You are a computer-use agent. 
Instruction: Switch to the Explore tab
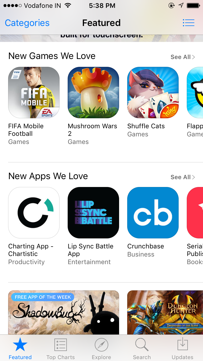pyautogui.click(x=101, y=349)
